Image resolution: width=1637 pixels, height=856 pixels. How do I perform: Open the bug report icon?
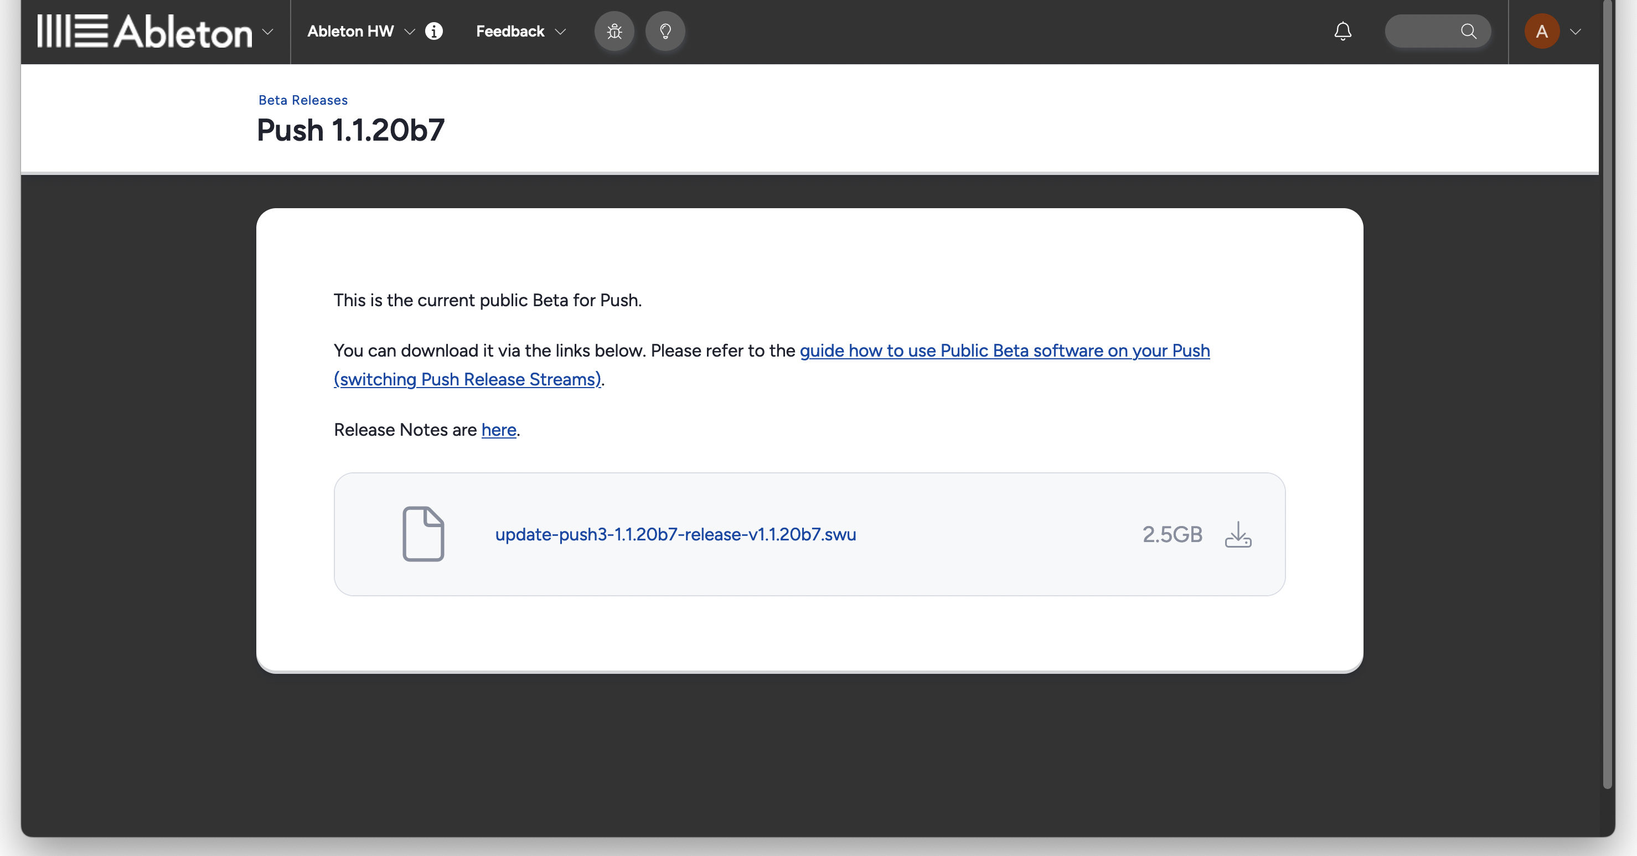click(x=614, y=31)
